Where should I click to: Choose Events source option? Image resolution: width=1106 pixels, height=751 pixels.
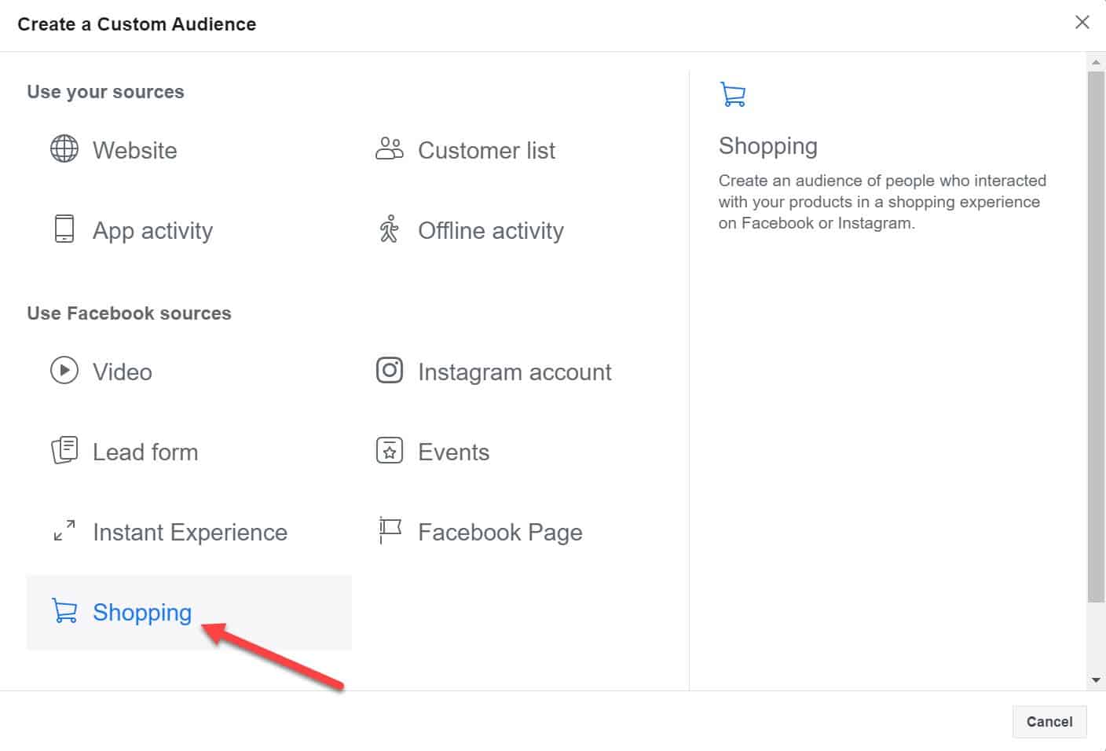pos(515,451)
